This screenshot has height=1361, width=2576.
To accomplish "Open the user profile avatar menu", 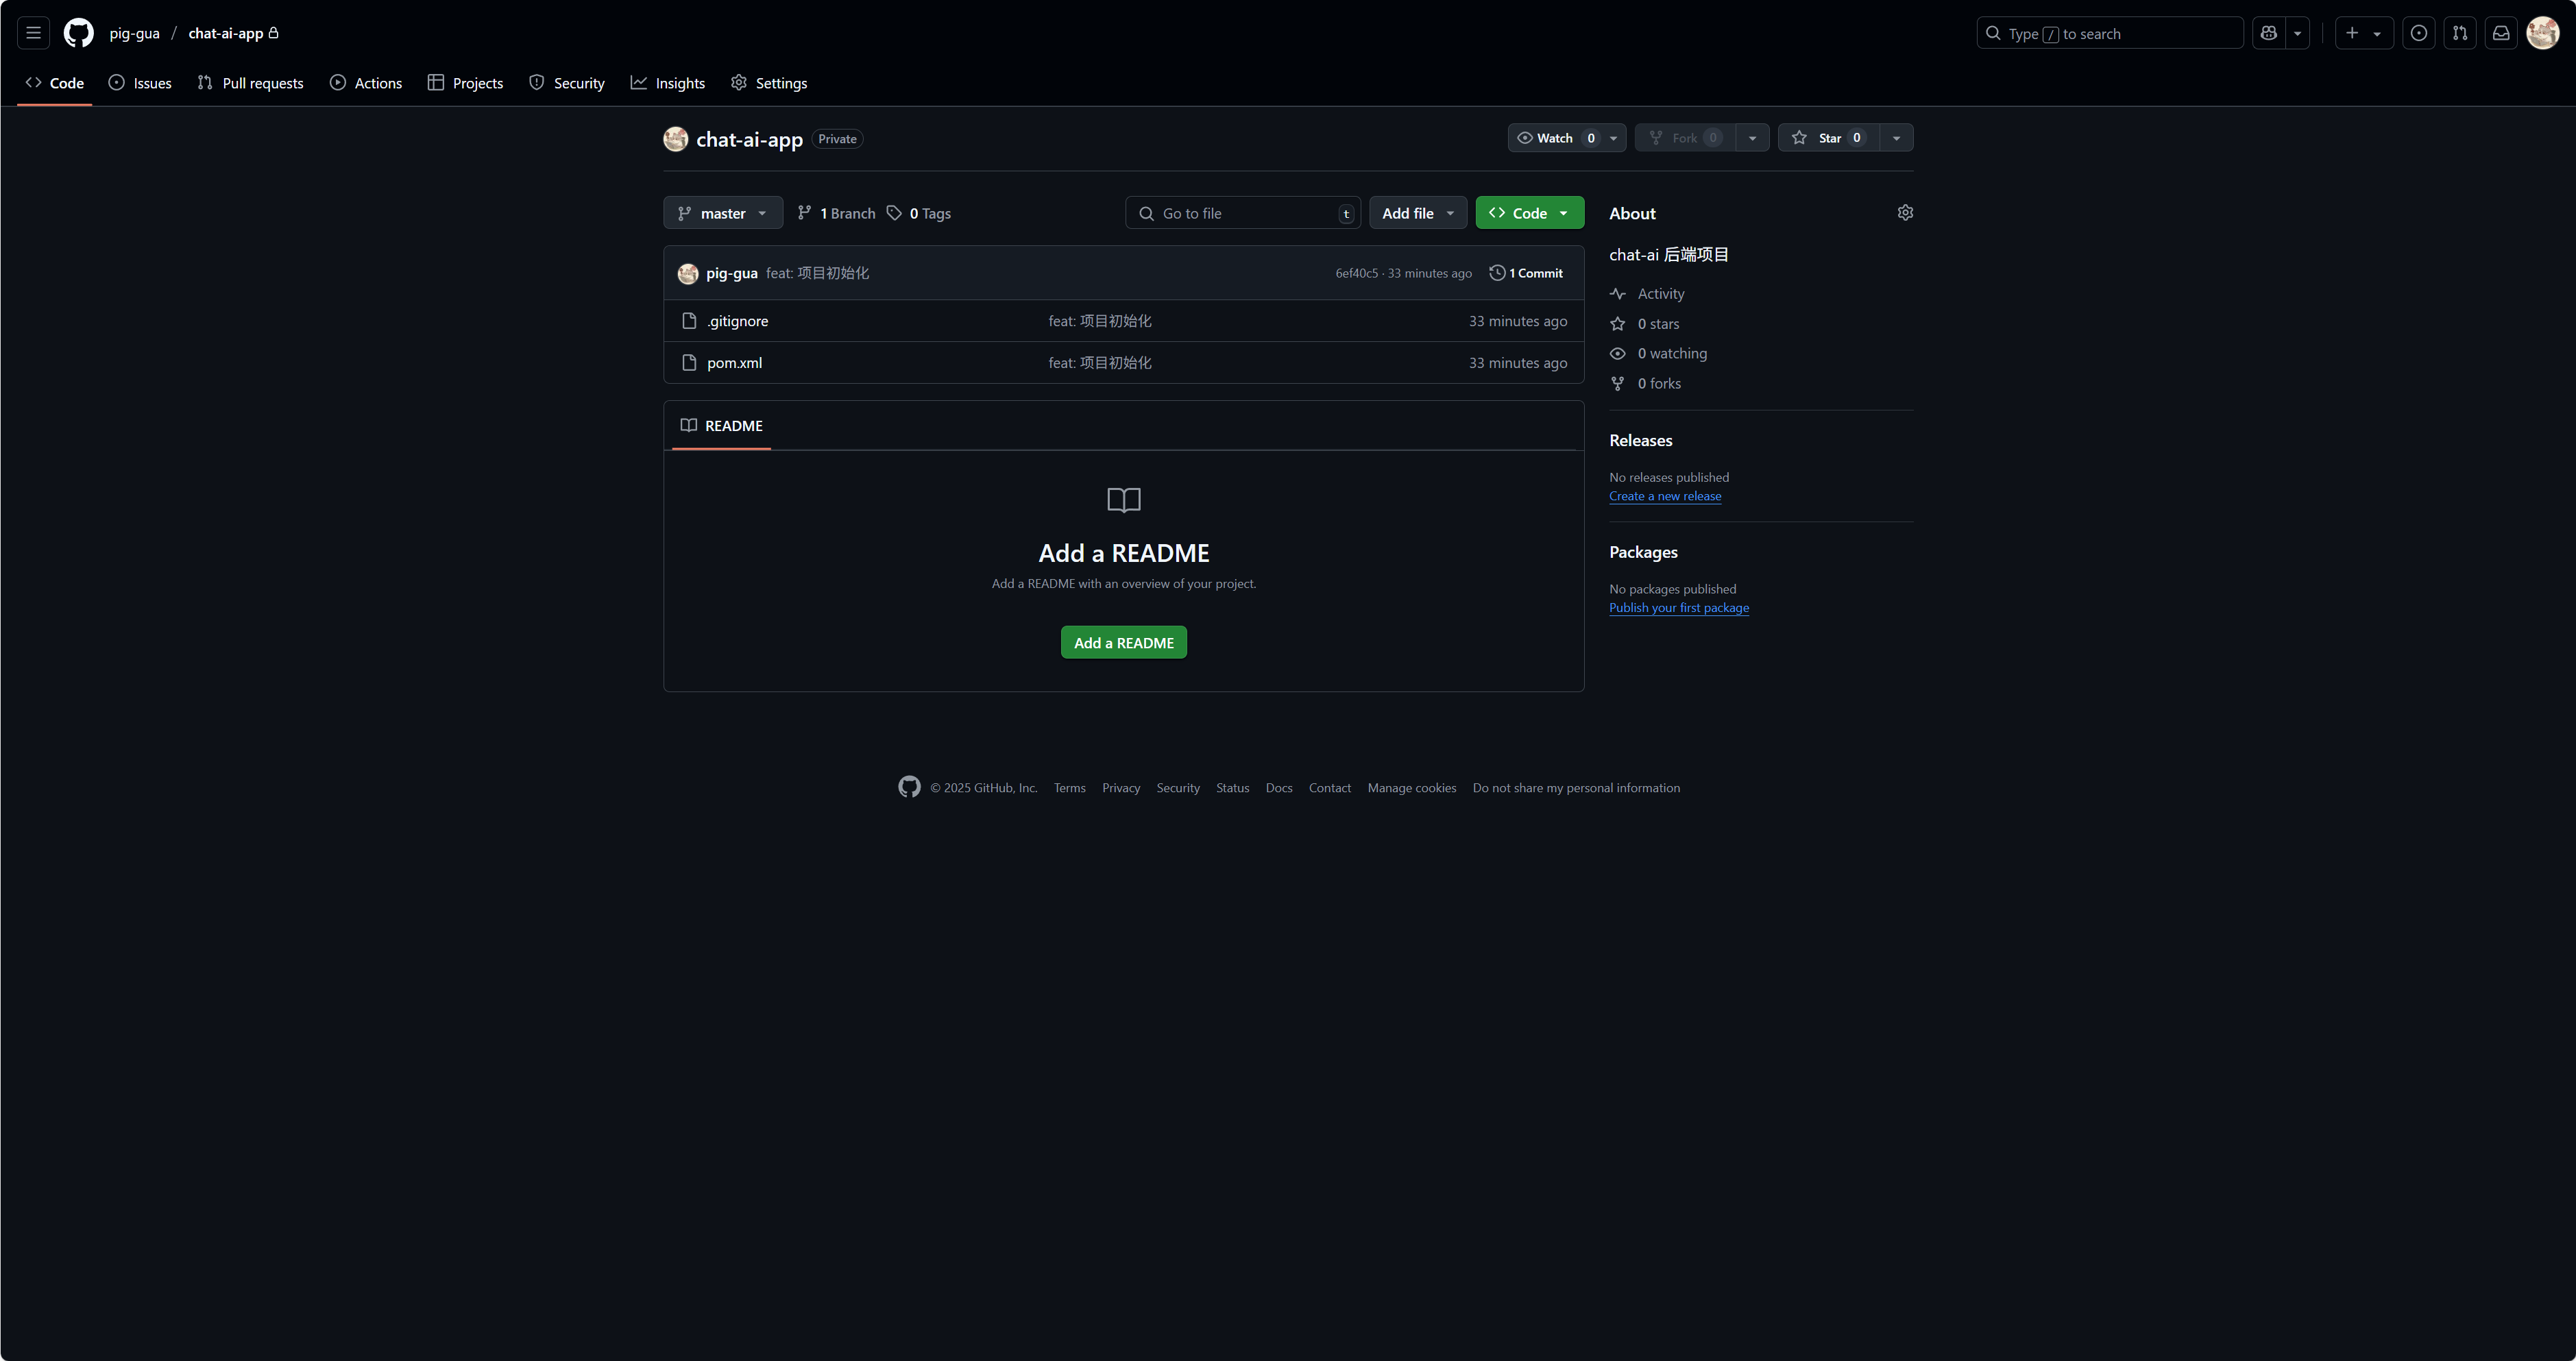I will 2542,33.
